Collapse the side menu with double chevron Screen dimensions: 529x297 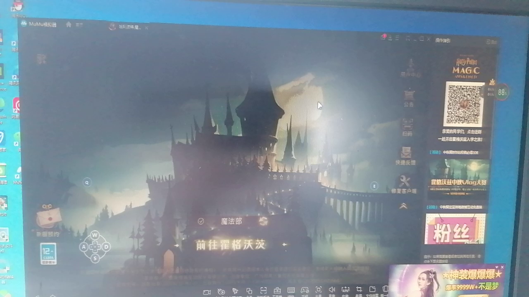[403, 206]
